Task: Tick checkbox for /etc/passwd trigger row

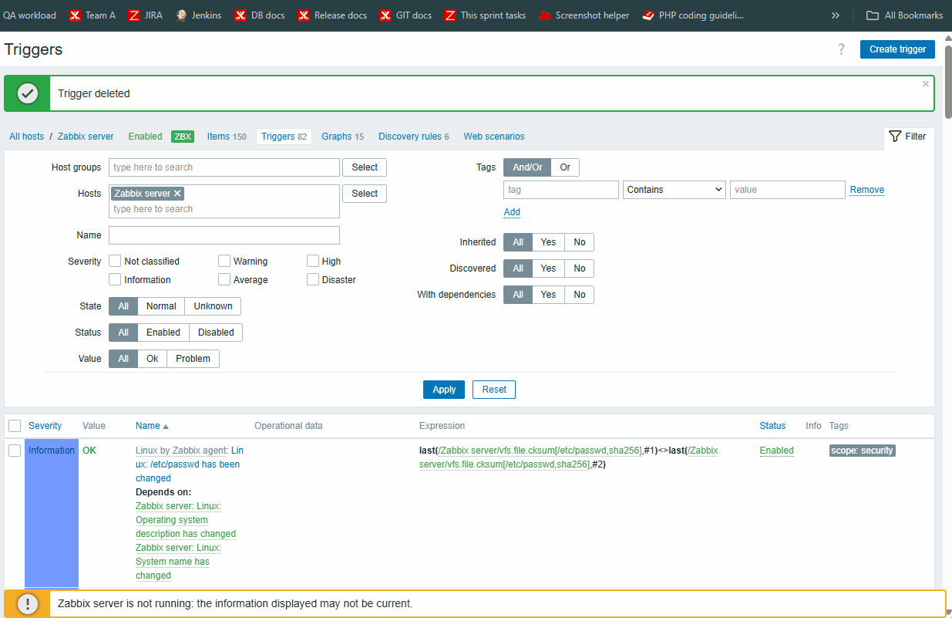Action: pos(15,451)
